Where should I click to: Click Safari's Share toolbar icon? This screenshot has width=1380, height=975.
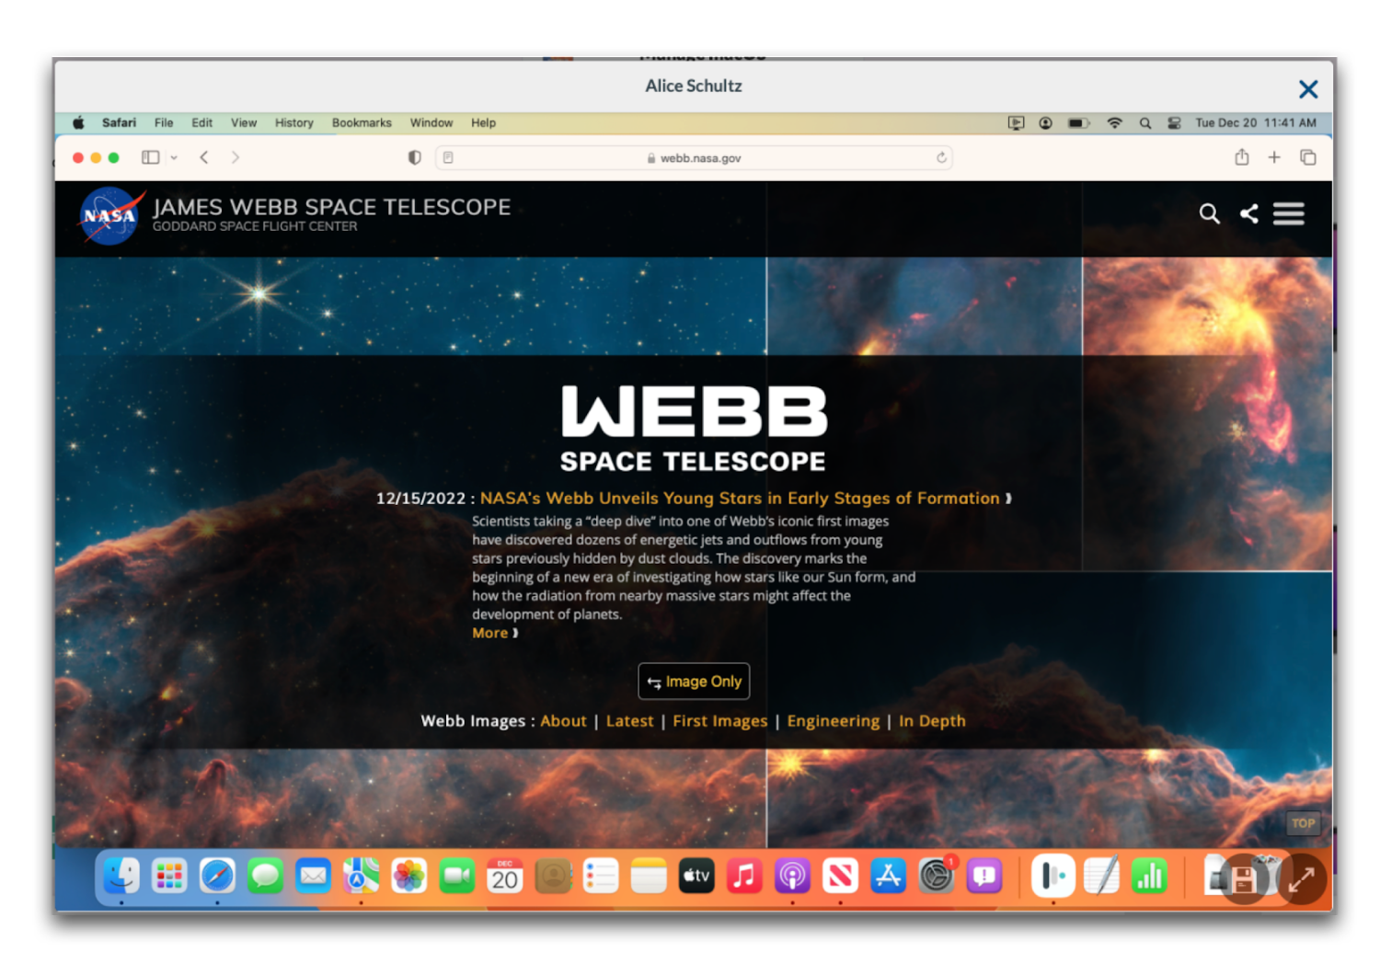[x=1241, y=157]
